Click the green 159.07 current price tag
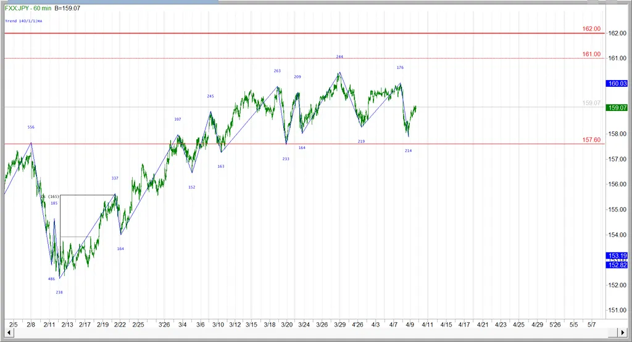 point(618,108)
